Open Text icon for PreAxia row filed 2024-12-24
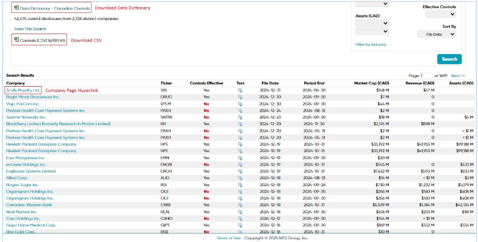 tap(240, 110)
